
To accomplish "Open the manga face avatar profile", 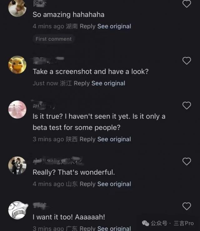I will pos(17,210).
